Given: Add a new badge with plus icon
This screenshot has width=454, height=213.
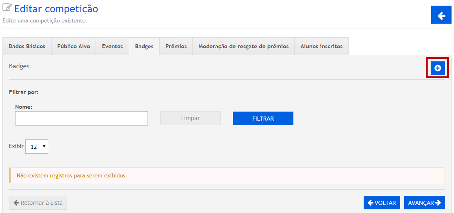Looking at the screenshot, I should click(x=437, y=68).
